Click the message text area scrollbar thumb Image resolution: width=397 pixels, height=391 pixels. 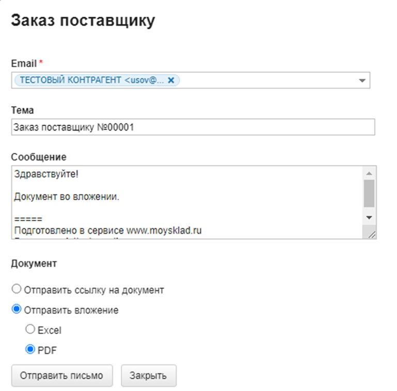click(369, 193)
